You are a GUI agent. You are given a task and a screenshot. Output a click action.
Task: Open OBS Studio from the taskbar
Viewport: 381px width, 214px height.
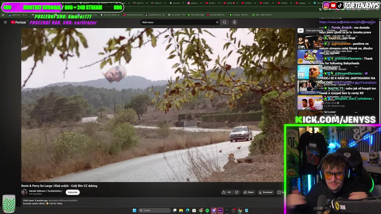coord(233,210)
